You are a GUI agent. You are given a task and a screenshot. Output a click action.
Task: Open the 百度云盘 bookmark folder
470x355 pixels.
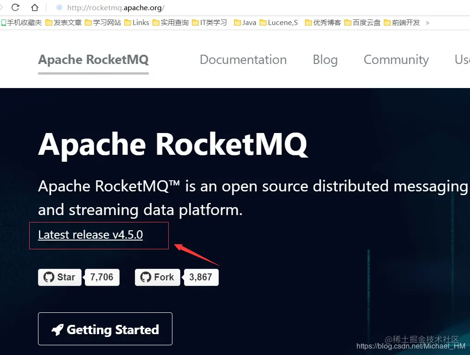pyautogui.click(x=362, y=23)
